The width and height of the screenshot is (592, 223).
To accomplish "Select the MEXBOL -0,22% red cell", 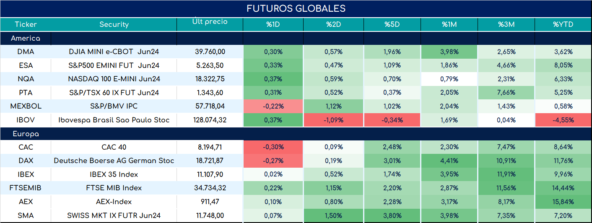I will 273,106.
